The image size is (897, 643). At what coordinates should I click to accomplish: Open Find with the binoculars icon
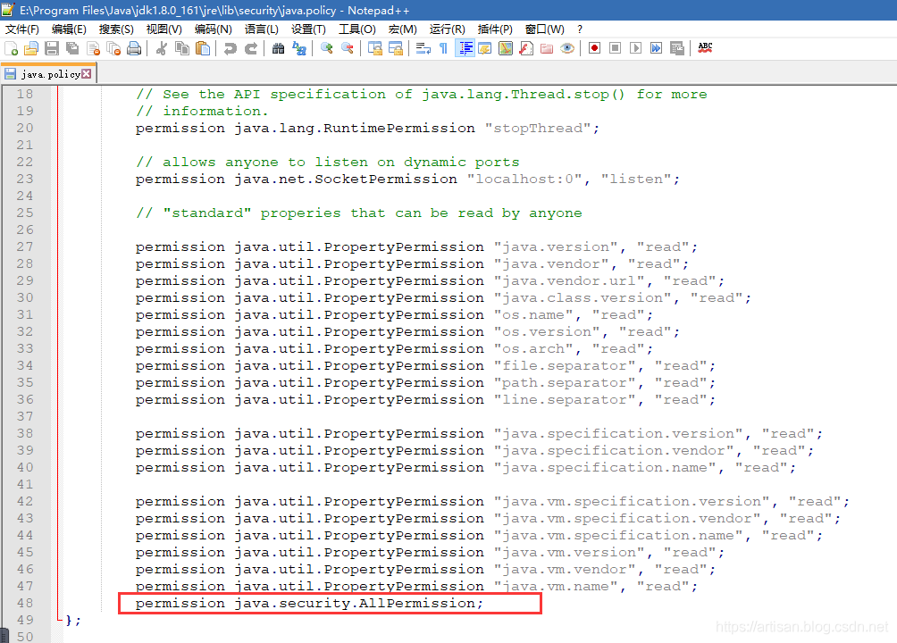click(x=278, y=48)
